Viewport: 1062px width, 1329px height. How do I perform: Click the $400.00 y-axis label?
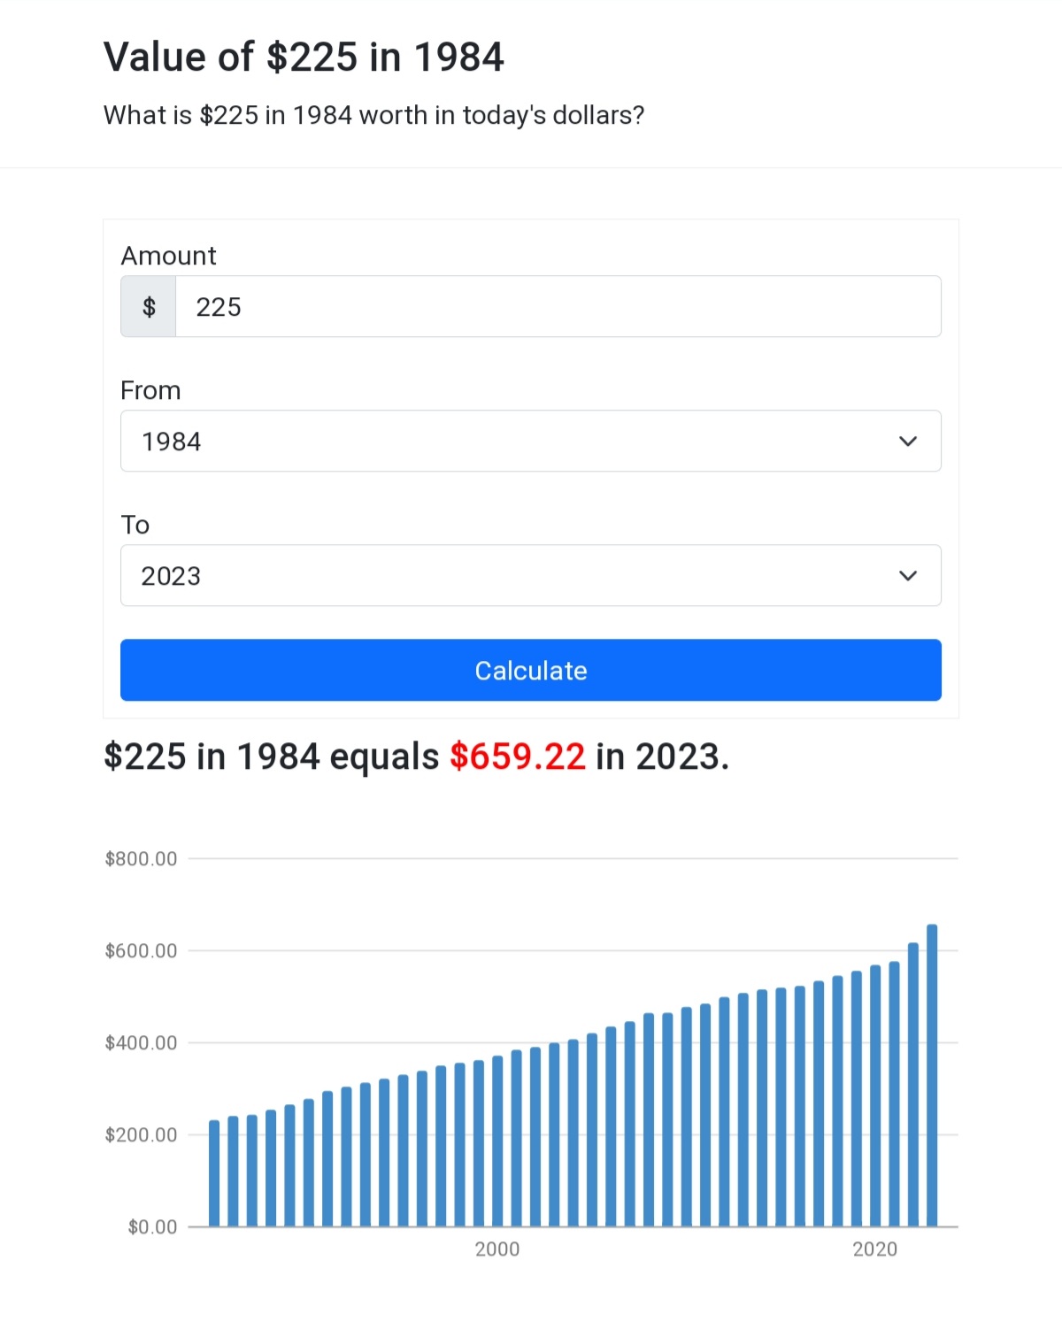tap(141, 1043)
